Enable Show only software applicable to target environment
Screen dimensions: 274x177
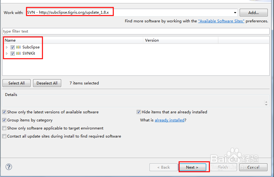point(4,128)
